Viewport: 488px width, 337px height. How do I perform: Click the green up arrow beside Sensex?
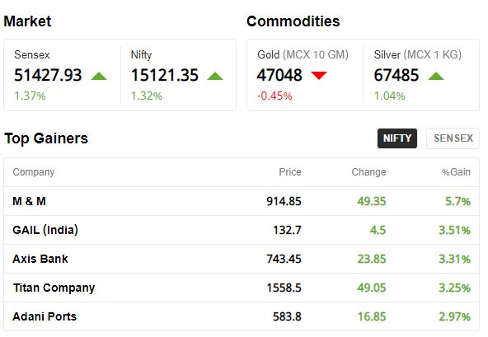99,76
